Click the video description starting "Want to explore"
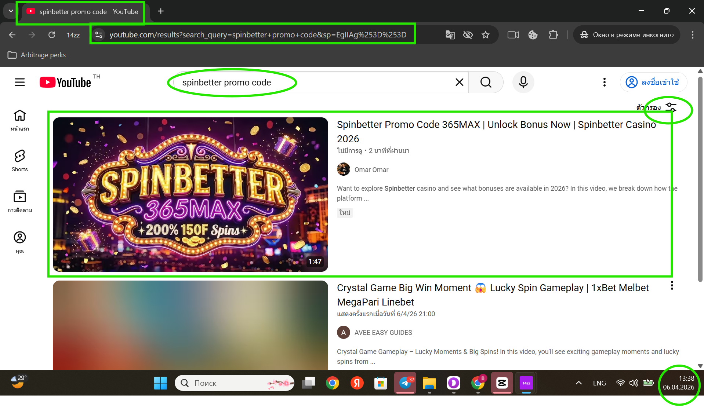This screenshot has width=704, height=406. tap(507, 193)
